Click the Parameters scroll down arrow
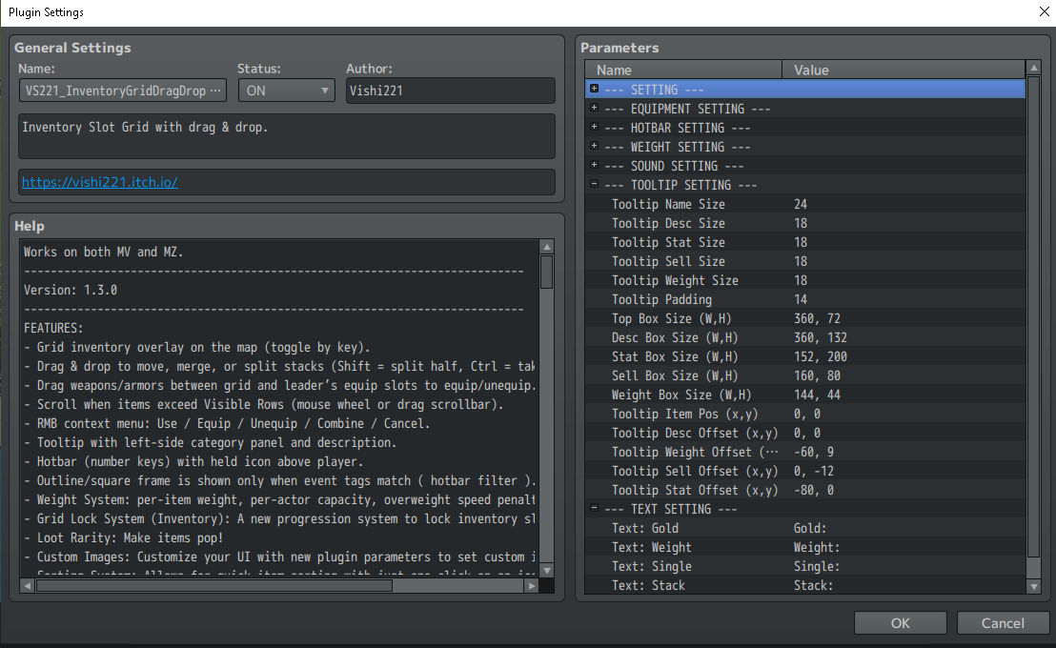This screenshot has height=648, width=1056. pos(1034,587)
